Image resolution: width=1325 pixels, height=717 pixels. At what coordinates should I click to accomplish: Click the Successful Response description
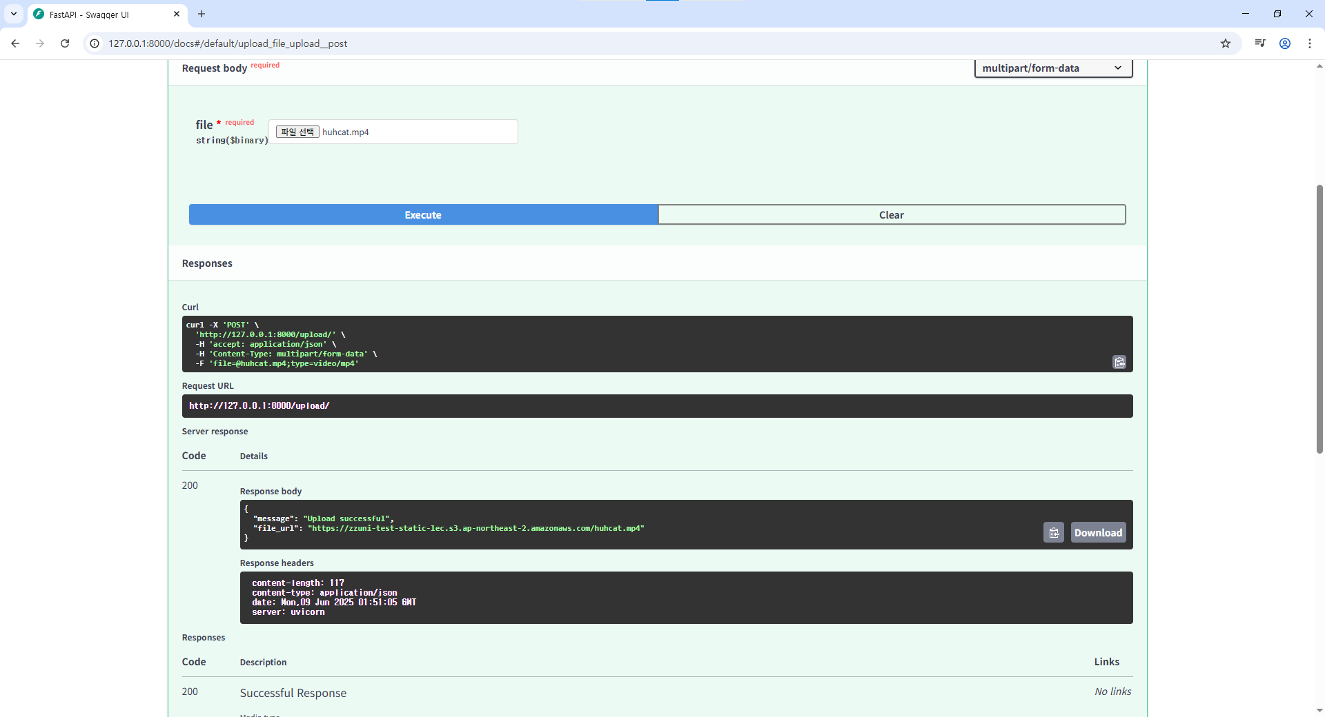293,693
